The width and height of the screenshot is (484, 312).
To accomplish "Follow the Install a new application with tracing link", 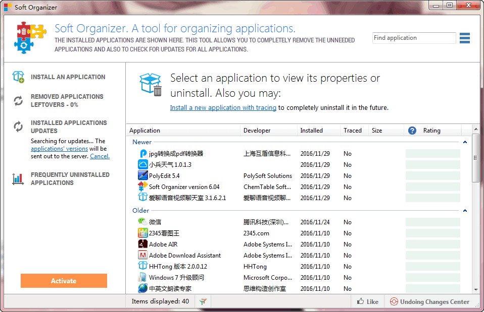I will [223, 107].
